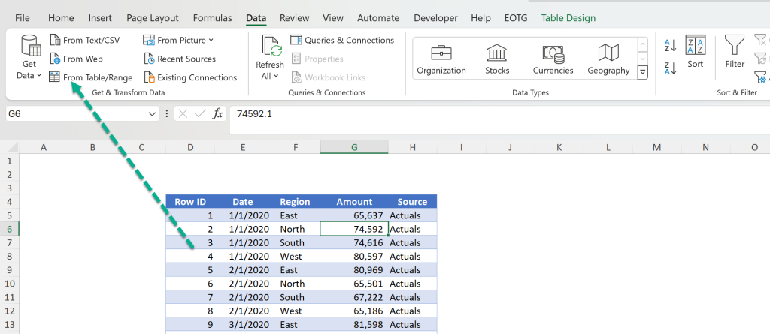The image size is (770, 334).
Task: Click the Insert Function fx icon
Action: tap(217, 114)
